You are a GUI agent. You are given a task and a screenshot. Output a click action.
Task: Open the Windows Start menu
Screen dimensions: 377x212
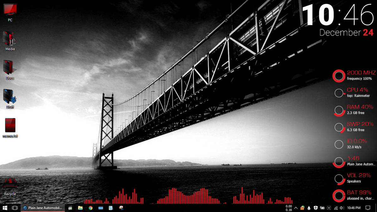[5, 208]
